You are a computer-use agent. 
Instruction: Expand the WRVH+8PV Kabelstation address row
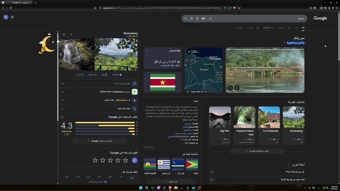(x=98, y=92)
